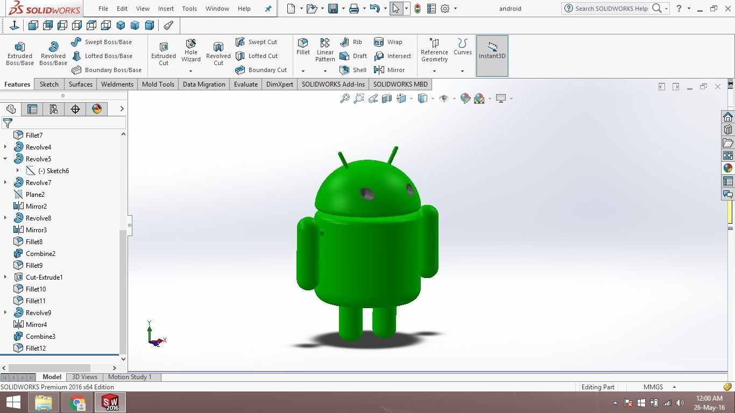Open the MMGS unit system dropdown
Screen dimensions: 735x413
tap(674, 387)
